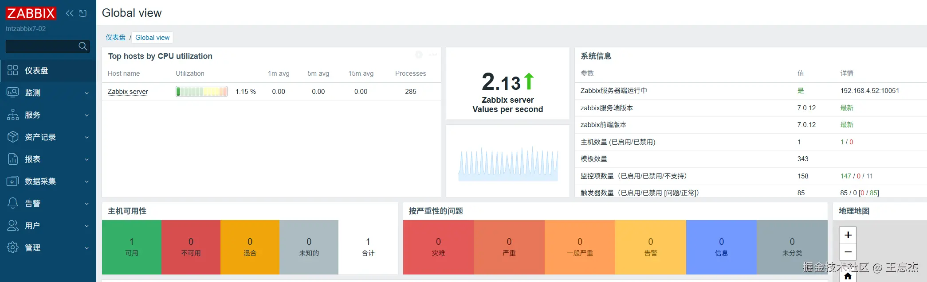The image size is (927, 282).
Task: Follow the 仪表盘 breadcrumb link
Action: pos(115,38)
